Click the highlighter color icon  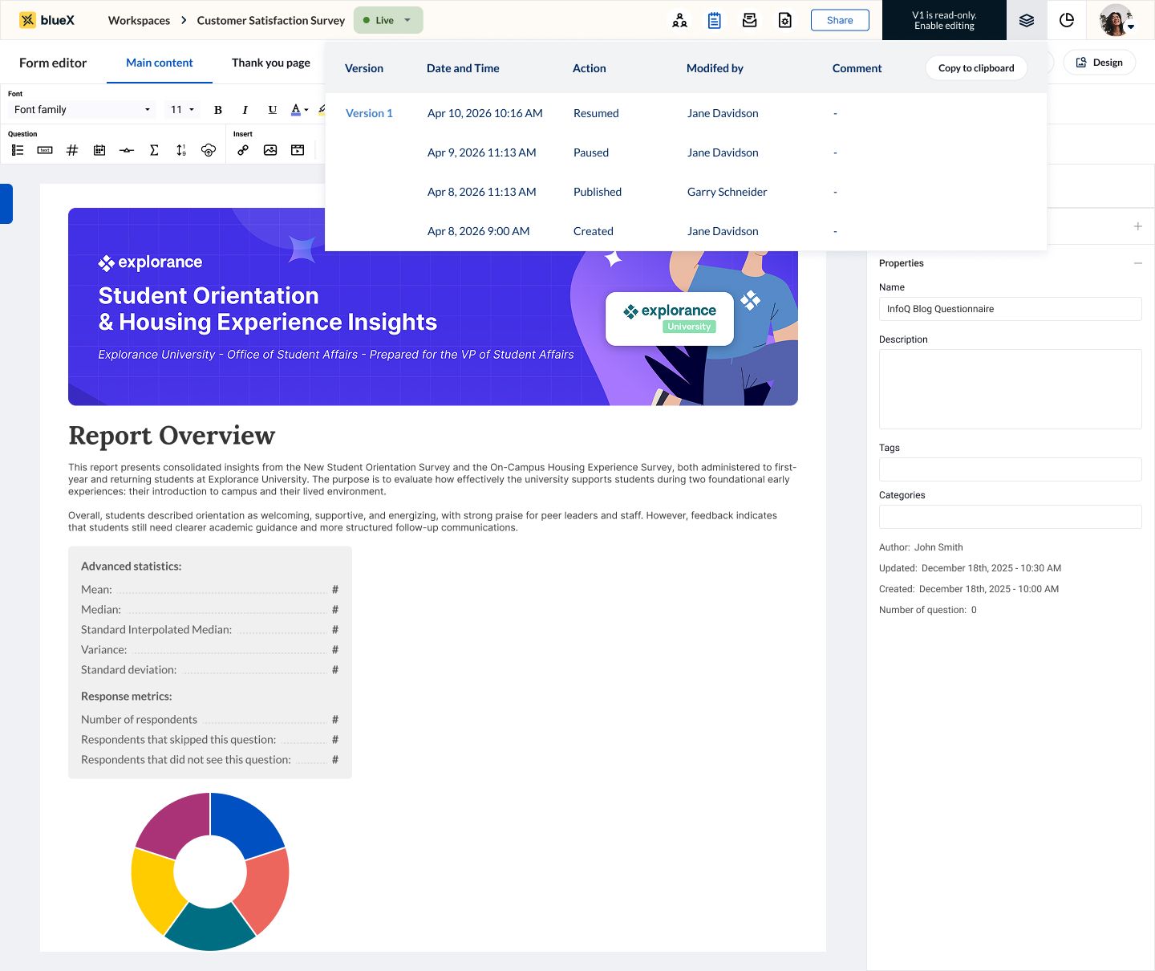(321, 110)
